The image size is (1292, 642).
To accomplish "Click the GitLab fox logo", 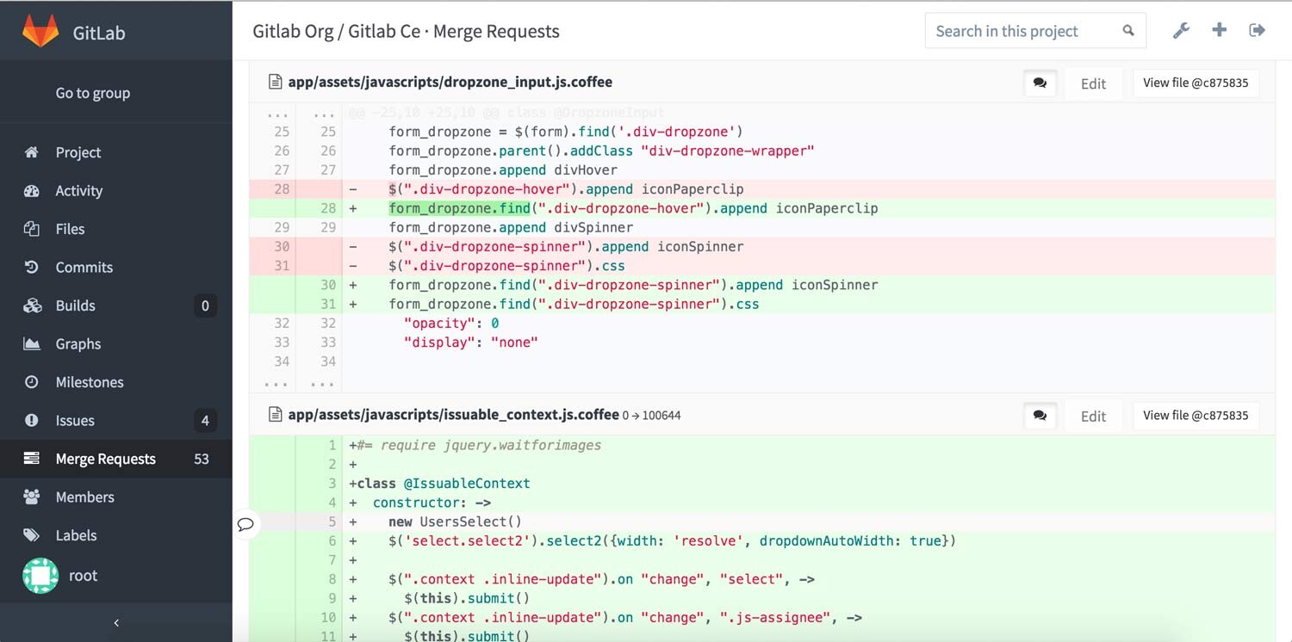I will tap(40, 32).
